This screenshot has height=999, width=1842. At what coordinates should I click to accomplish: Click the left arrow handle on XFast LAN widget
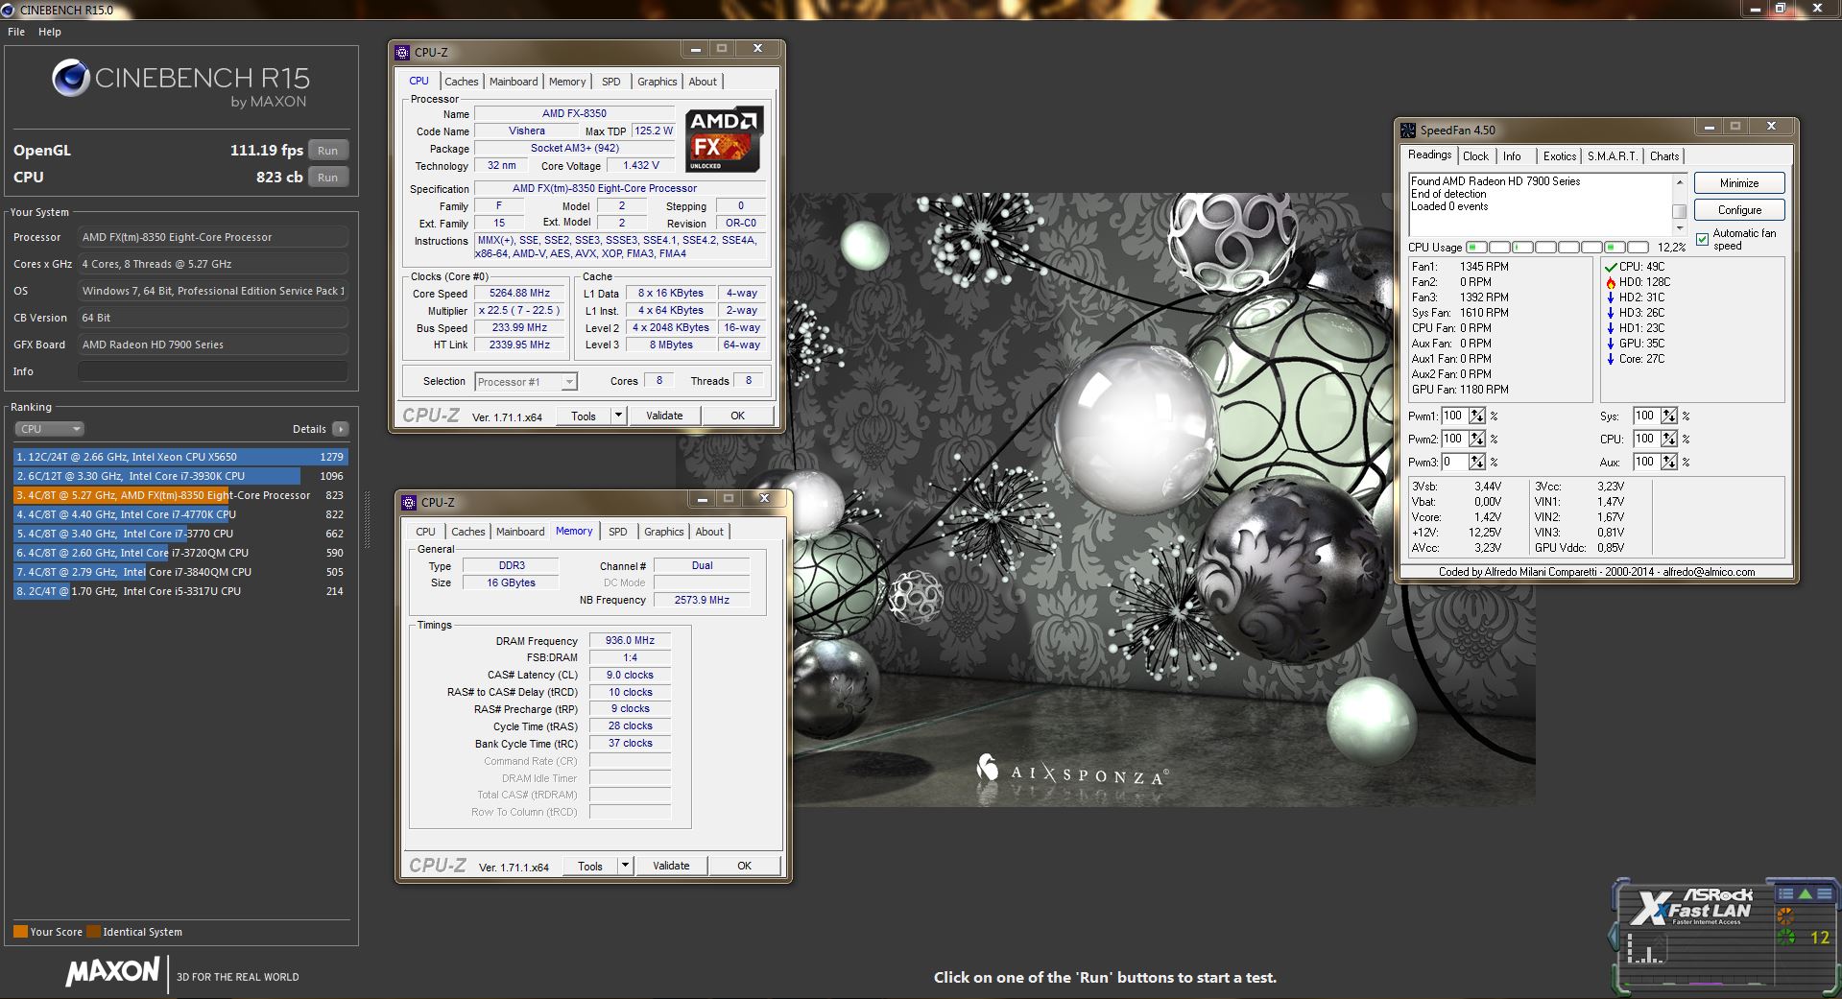tap(1614, 936)
